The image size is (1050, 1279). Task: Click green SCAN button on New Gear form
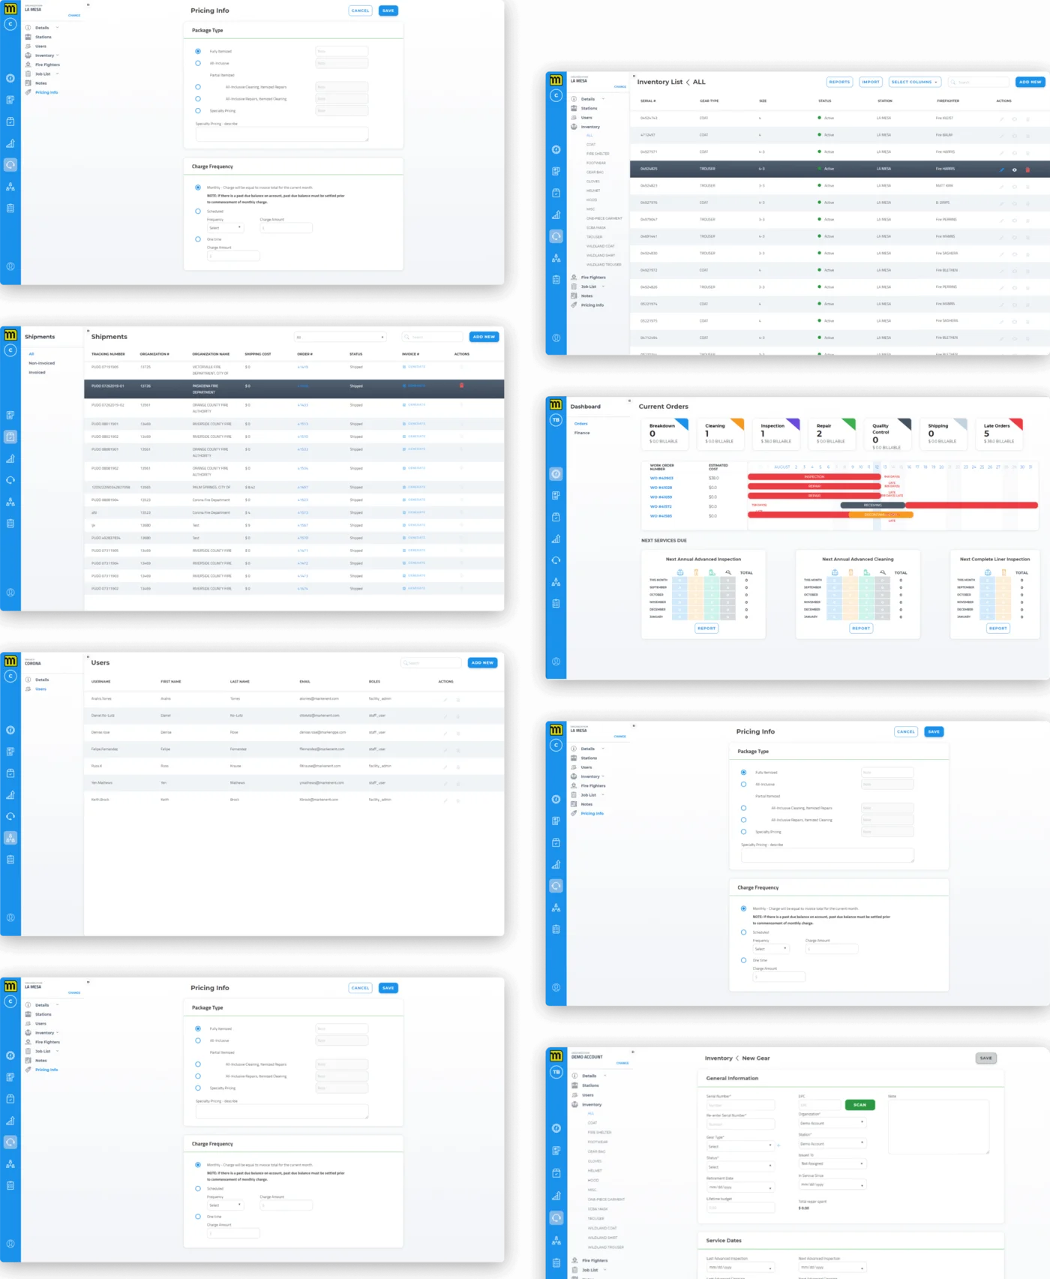[x=859, y=1105]
